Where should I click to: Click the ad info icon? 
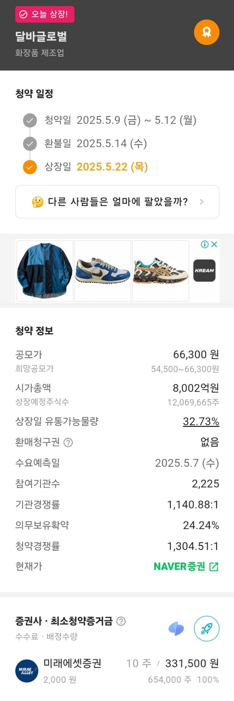click(205, 244)
